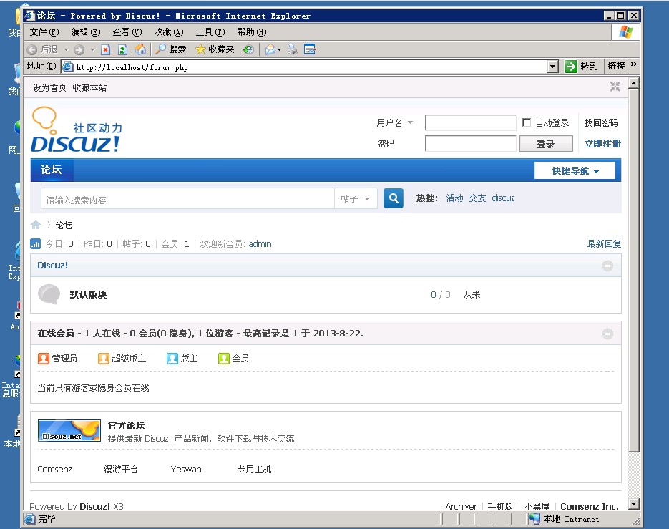The width and height of the screenshot is (669, 529).
Task: Open the Forward button history arrow
Action: tap(92, 50)
